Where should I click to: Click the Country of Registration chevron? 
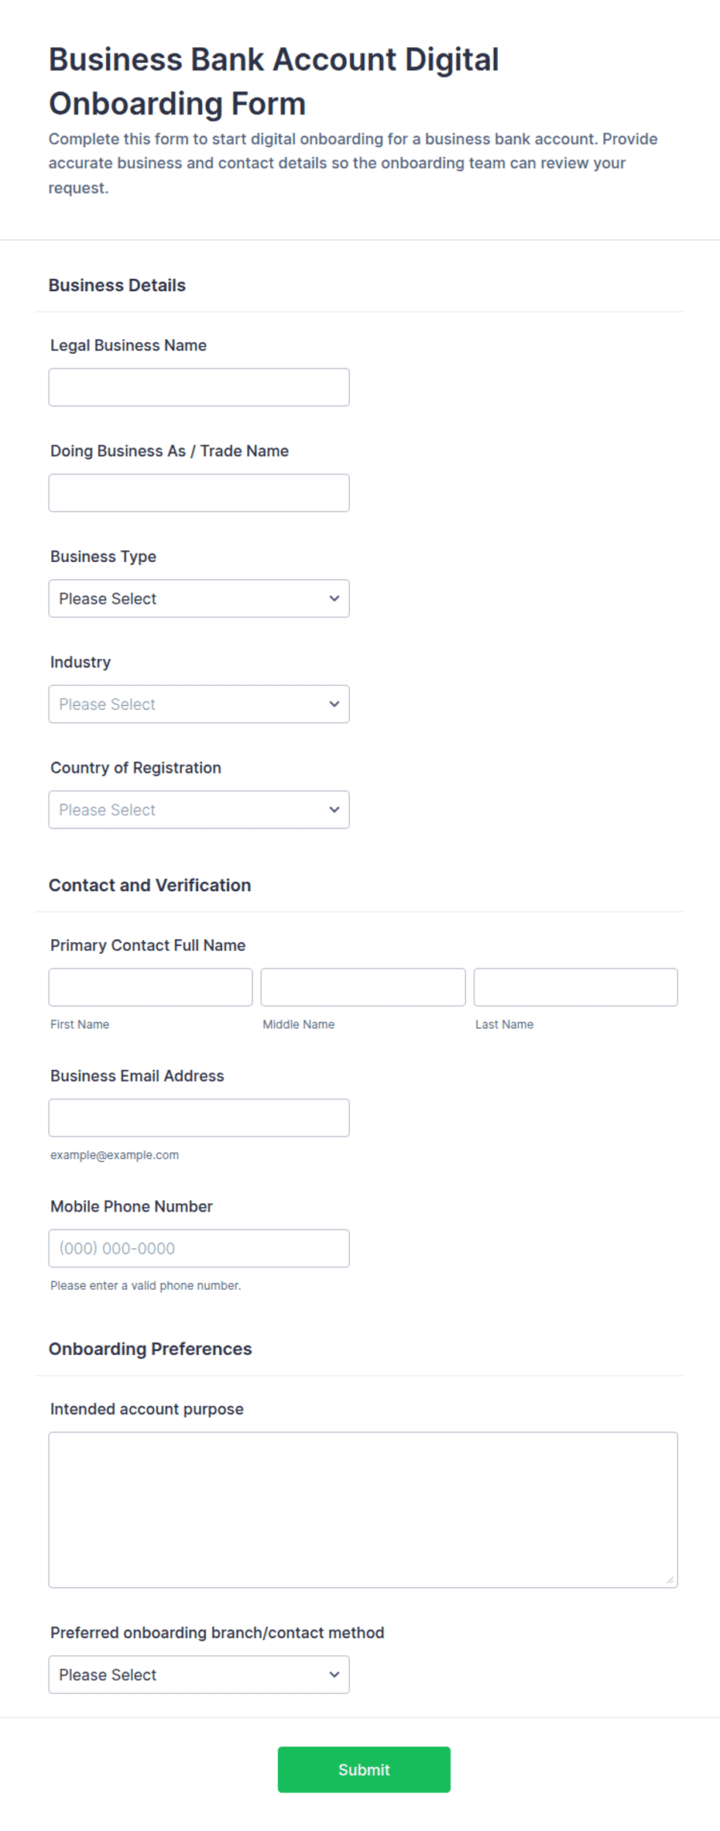[334, 810]
